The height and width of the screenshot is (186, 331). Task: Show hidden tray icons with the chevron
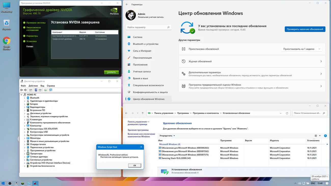click(295, 183)
